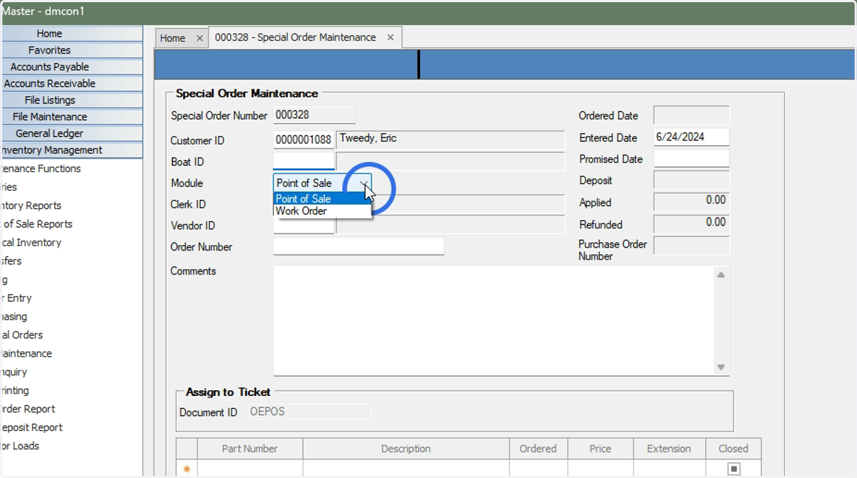The width and height of the screenshot is (857, 478).
Task: Open Physical Inventory sidebar item
Action: pos(31,243)
